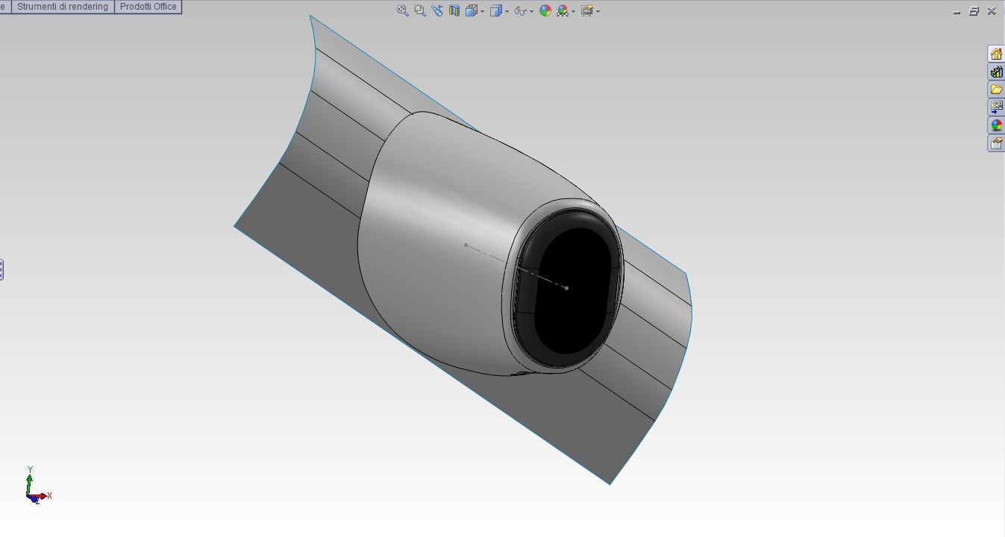Click the Previous View icon
Image resolution: width=1005 pixels, height=537 pixels.
[x=437, y=10]
